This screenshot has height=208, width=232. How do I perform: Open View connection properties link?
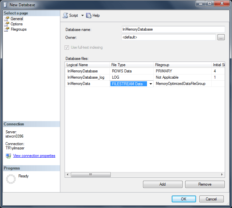pos(34,156)
